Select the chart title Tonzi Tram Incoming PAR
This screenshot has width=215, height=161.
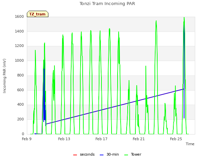(x=107, y=4)
